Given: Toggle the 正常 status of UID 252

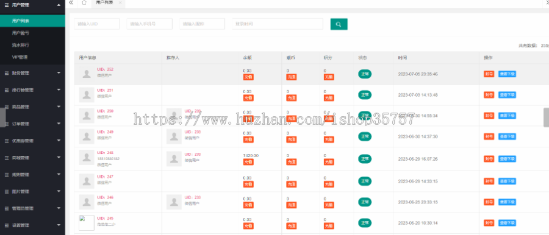Looking at the screenshot, I should [365, 74].
